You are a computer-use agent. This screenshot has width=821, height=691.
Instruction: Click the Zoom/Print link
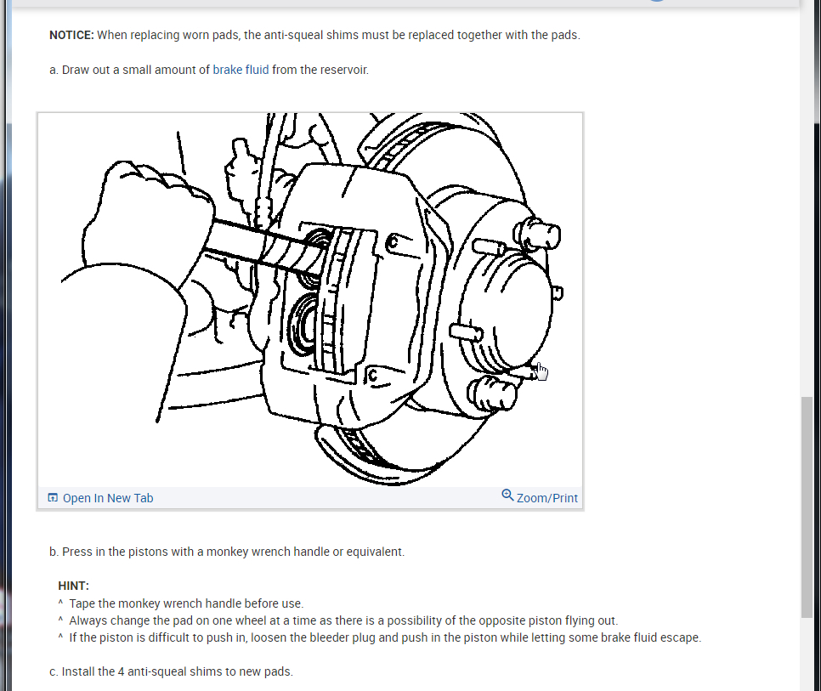[547, 498]
